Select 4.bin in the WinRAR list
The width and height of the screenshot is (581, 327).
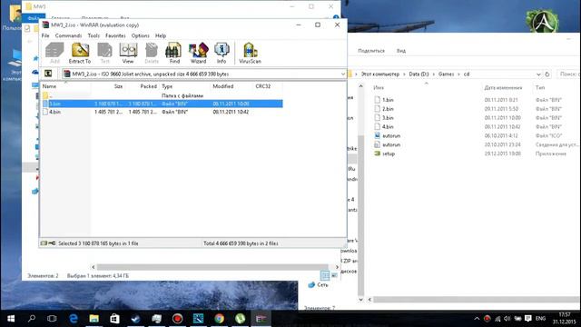point(162,112)
